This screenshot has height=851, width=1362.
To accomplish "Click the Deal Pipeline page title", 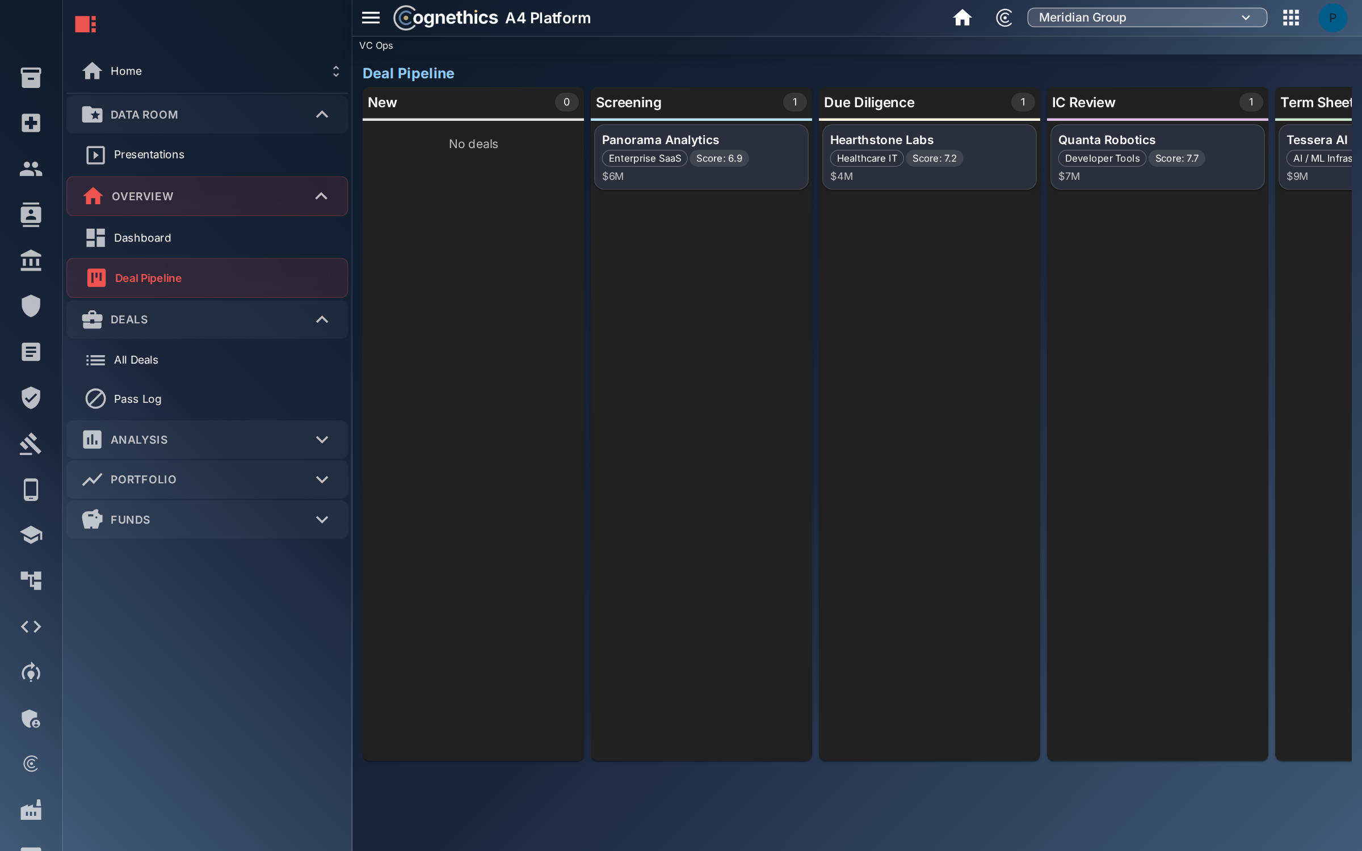I will click(408, 73).
